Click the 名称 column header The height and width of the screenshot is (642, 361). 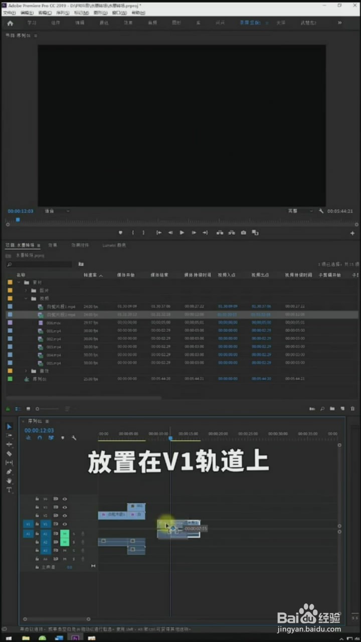pos(21,275)
